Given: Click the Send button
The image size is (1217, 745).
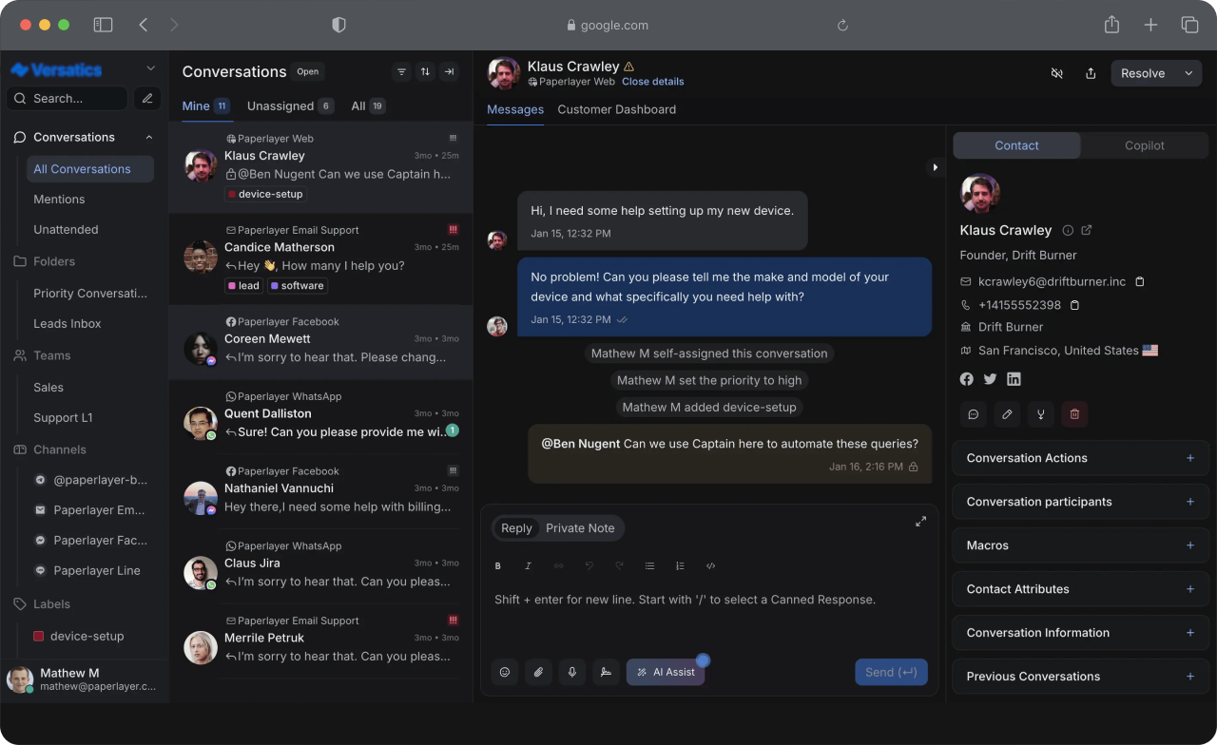Looking at the screenshot, I should tap(891, 672).
